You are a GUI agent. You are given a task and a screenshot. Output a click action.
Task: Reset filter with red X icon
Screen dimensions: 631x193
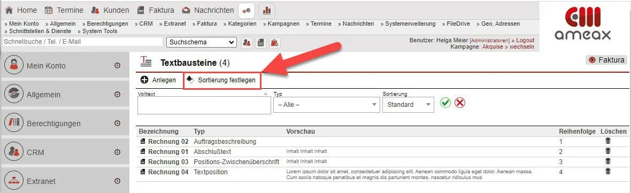click(x=460, y=103)
